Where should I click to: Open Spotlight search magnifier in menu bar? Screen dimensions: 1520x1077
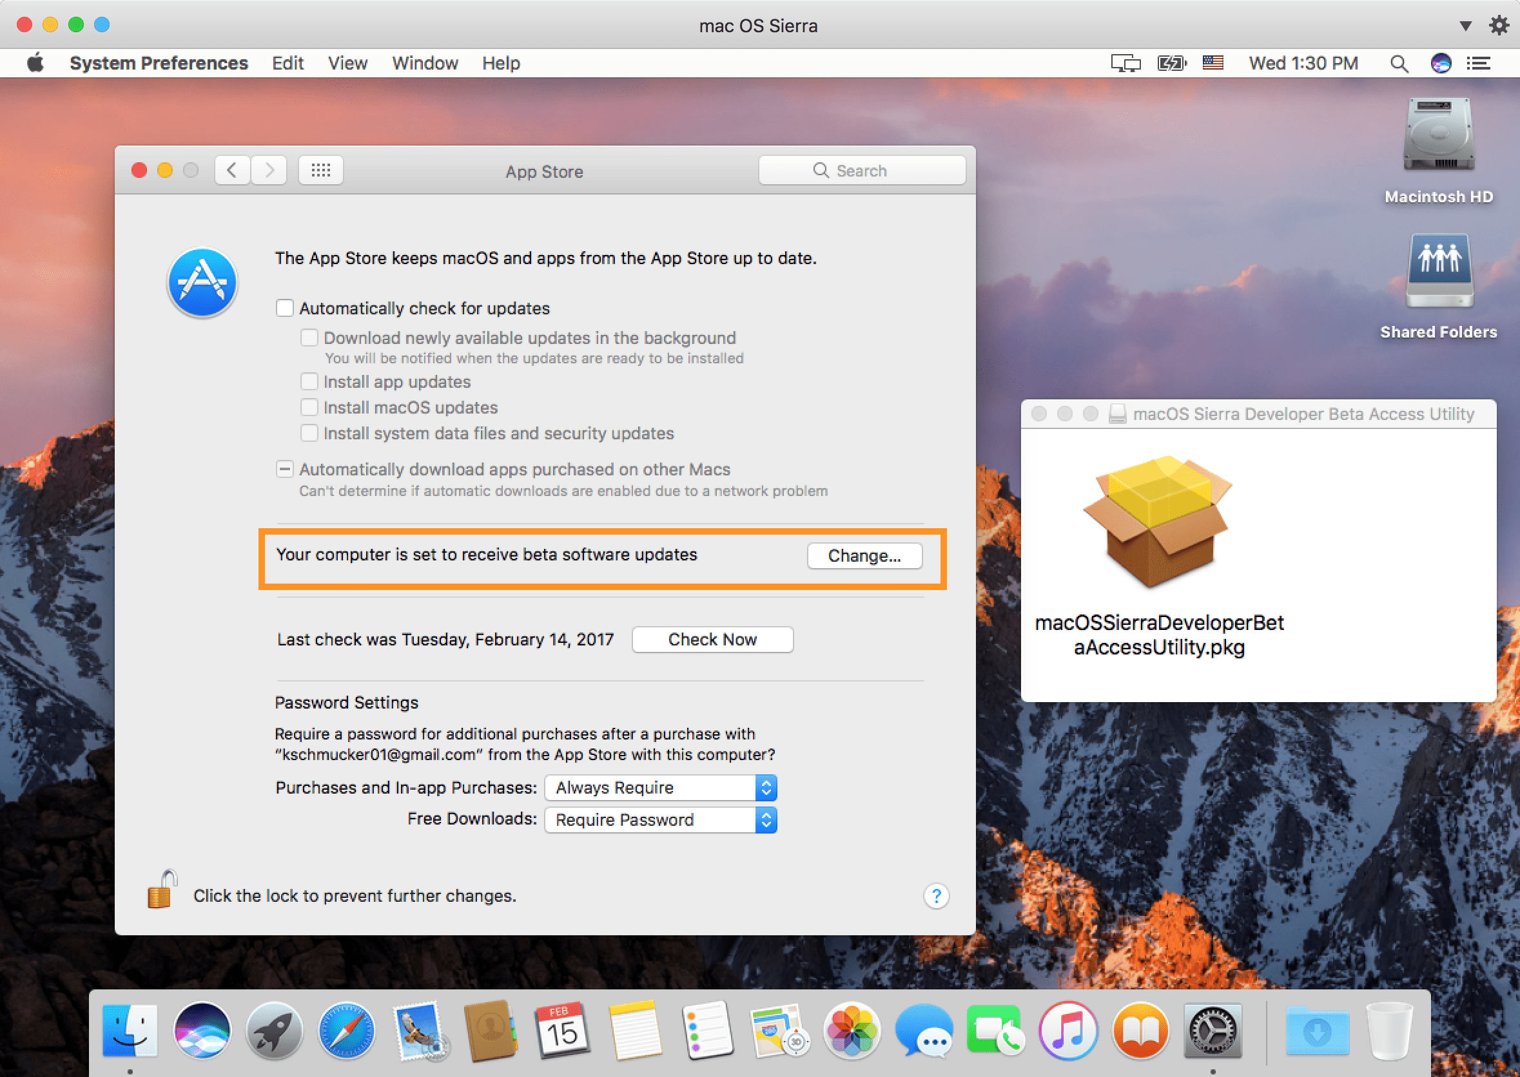coord(1399,63)
